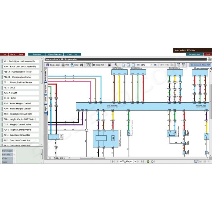Select the Continuous Facing layout icon

coord(205,161)
